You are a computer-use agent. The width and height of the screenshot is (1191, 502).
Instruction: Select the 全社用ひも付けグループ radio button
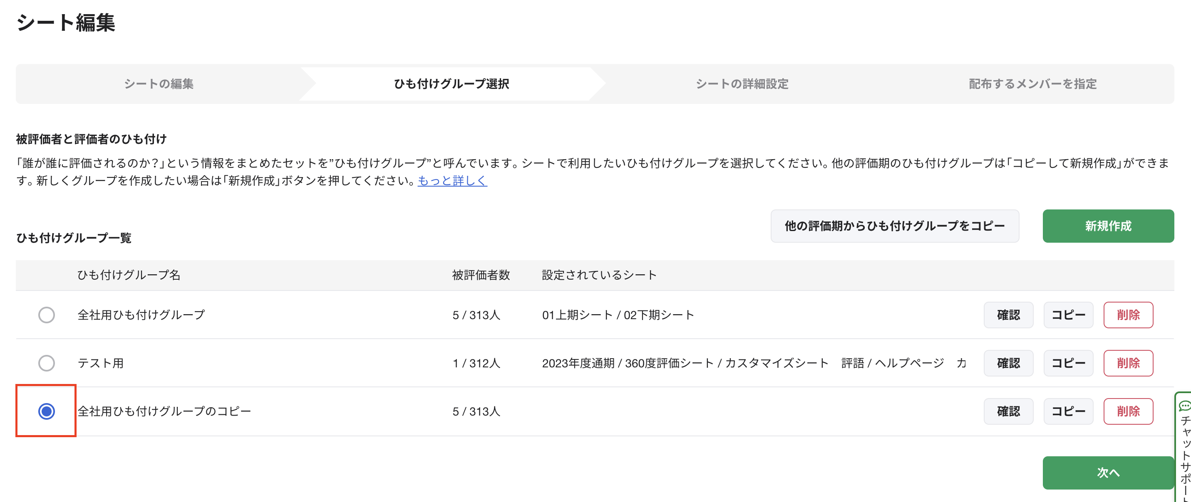click(46, 315)
